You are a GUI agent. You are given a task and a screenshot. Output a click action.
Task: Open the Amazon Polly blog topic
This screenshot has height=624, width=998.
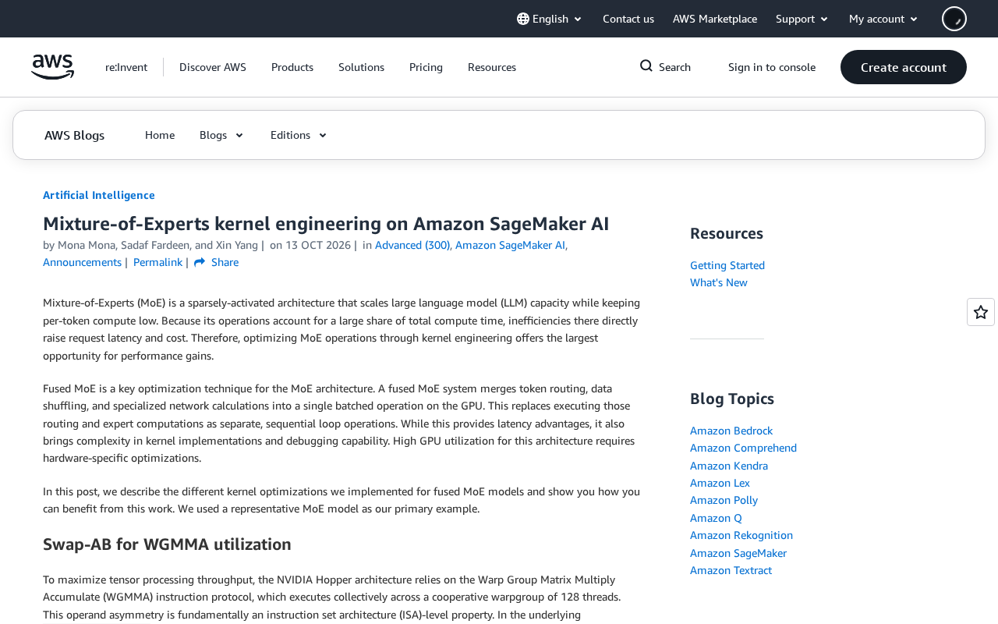[724, 500]
